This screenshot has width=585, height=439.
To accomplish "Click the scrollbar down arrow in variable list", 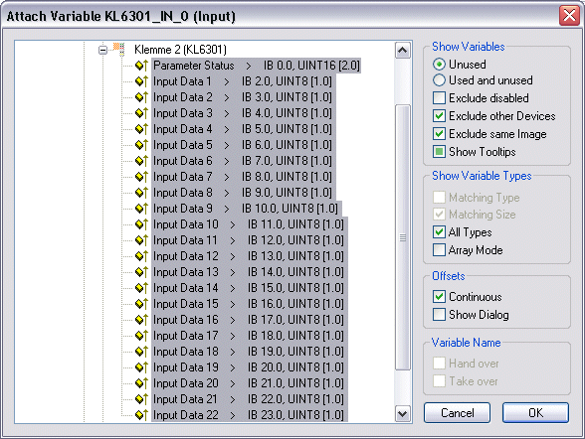I will click(x=403, y=414).
